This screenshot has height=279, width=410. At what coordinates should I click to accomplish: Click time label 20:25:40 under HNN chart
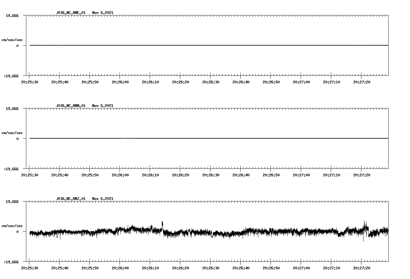(60, 175)
